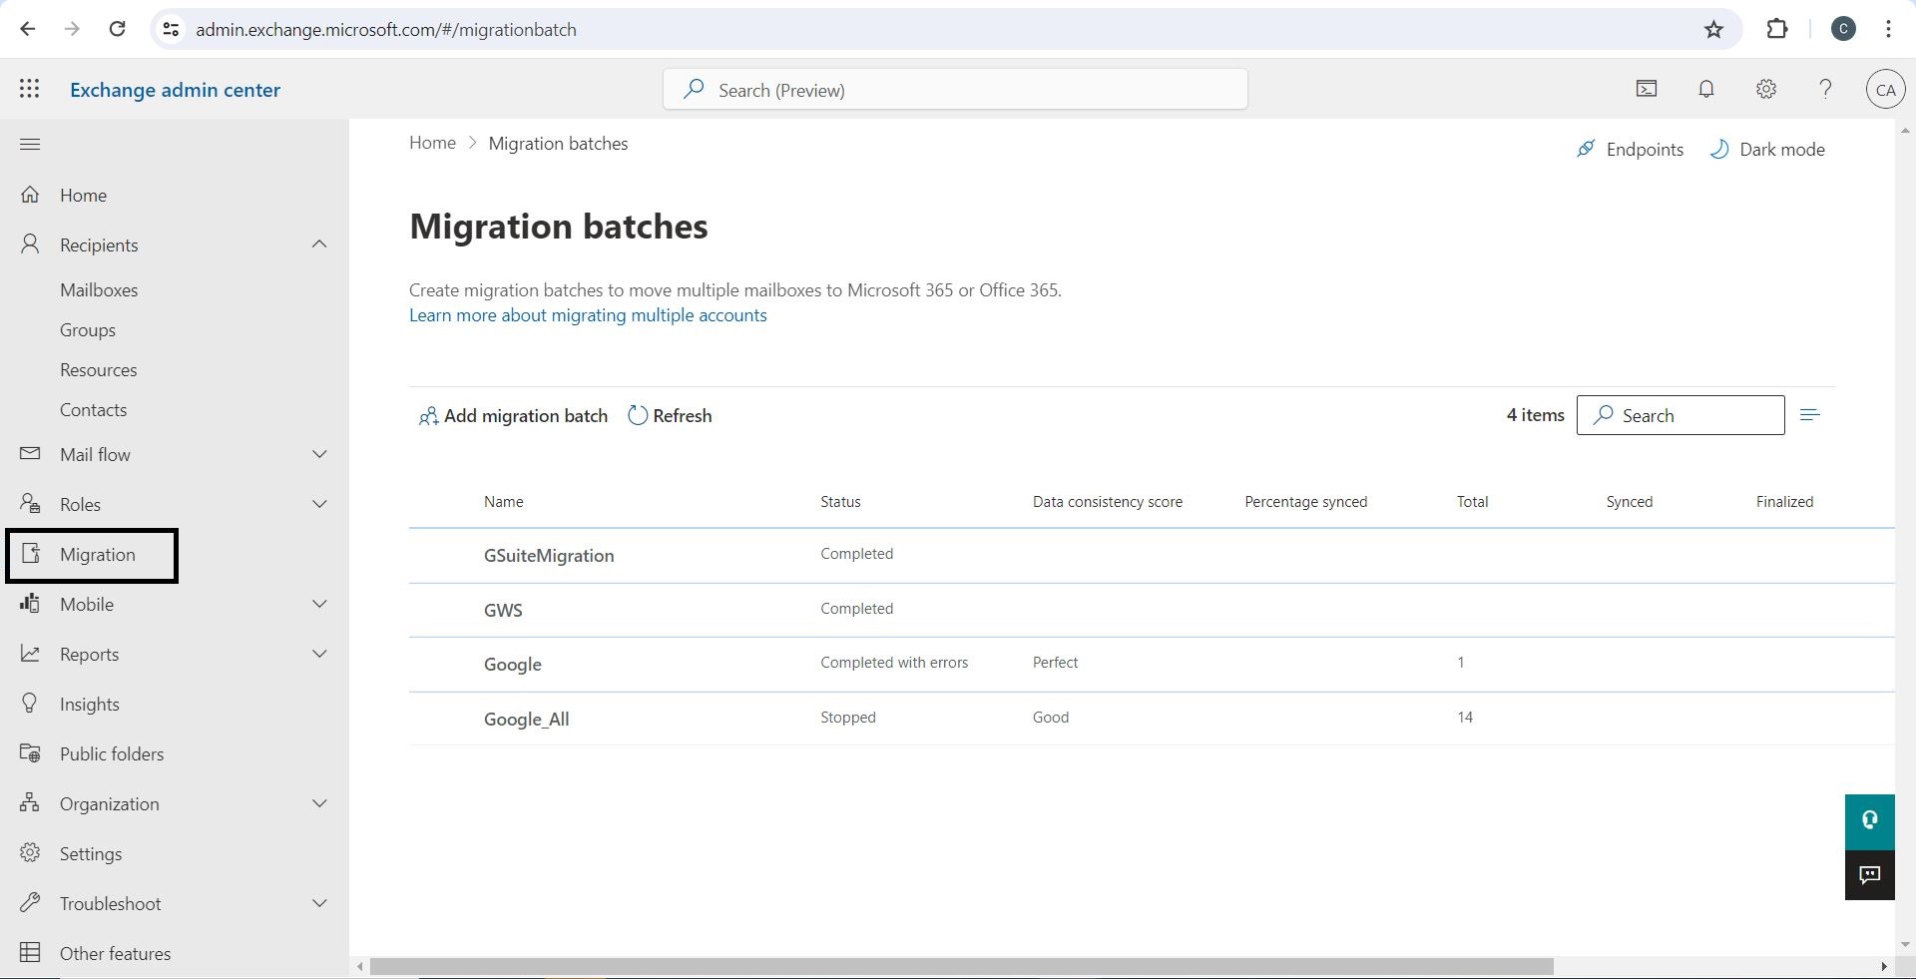Click the feedback chat icon

point(1869,875)
